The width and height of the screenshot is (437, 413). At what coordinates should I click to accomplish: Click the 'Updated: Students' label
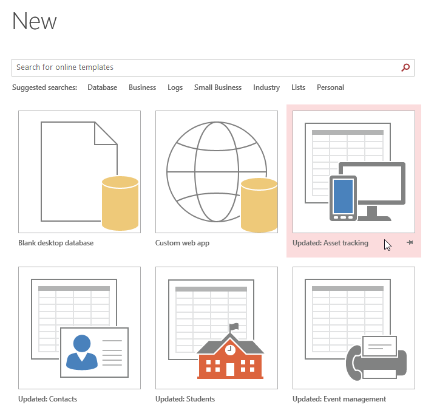click(185, 399)
